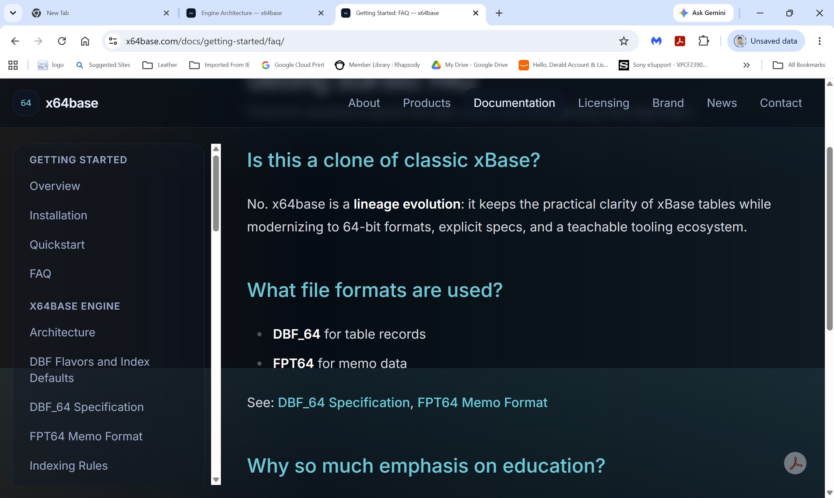Screen dimensions: 834x498
Task: Open DBF_64 Specification in the sidebar
Action: tap(87, 407)
